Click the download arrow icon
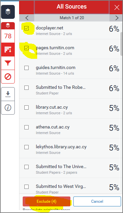The width and height of the screenshot is (123, 213). [x=8, y=94]
